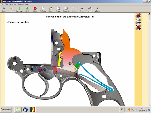Click the taskbar clock showing 11:23
This screenshot has height=113, width=151.
[143, 110]
